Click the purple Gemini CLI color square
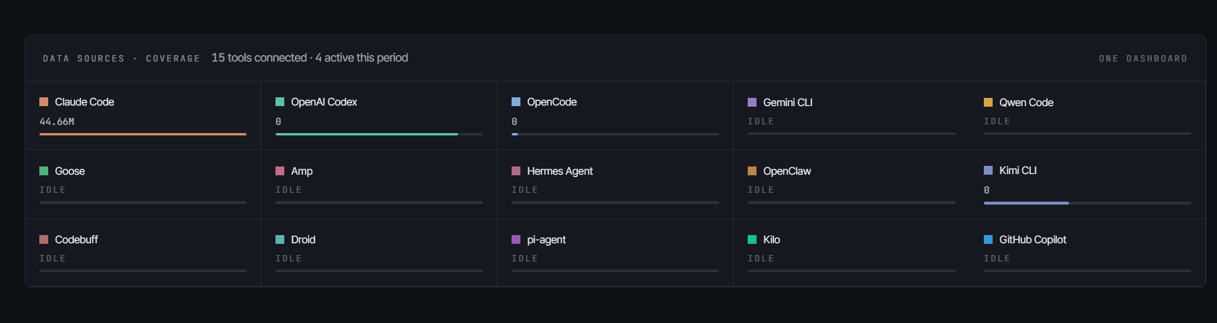1217x323 pixels. (x=752, y=103)
